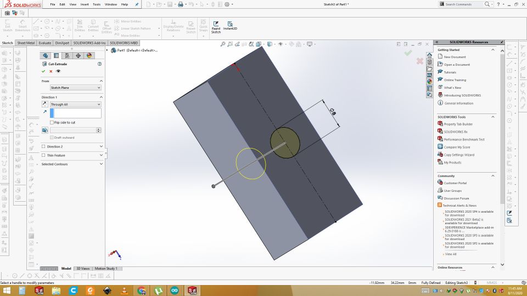Expand the Thin Feature section chevron
Screen dimensions: 527x296
(101, 155)
